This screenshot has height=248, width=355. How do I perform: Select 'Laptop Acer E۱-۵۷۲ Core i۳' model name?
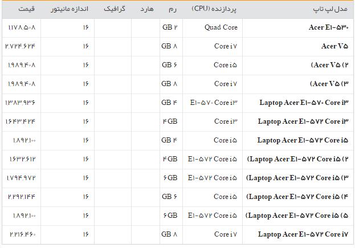[303, 121]
